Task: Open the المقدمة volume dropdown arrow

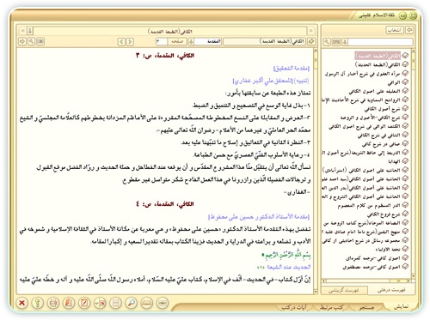Action: click(191, 42)
